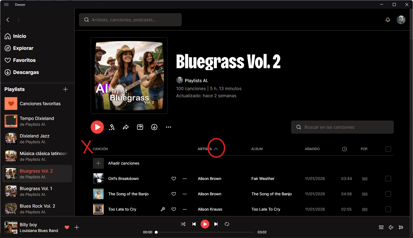The width and height of the screenshot is (413, 238).
Task: Tick the checkbox for The Song of the Banjo
Action: [x=388, y=194]
